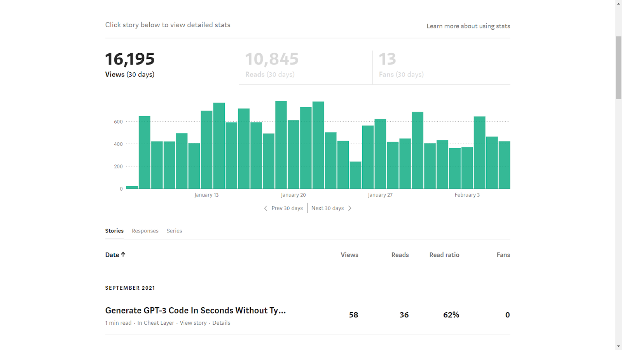This screenshot has height=350, width=622.
Task: Switch to the Stories tab
Action: 114,231
